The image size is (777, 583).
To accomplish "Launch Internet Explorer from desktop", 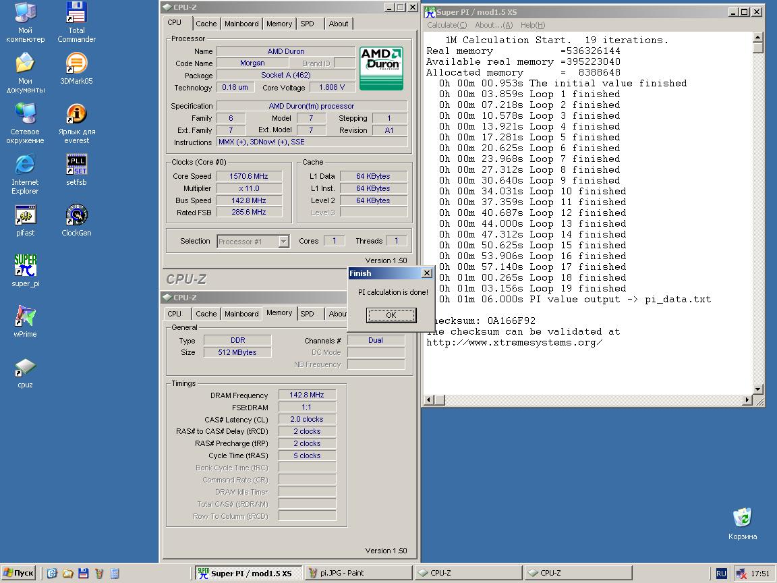I will click(x=25, y=174).
